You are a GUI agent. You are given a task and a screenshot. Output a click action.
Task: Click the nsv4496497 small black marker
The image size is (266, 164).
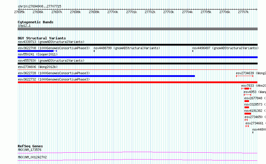(x=193, y=51)
